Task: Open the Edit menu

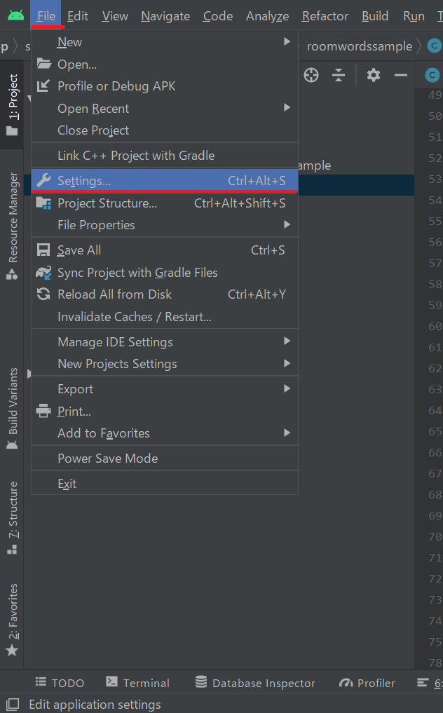Action: coord(78,16)
